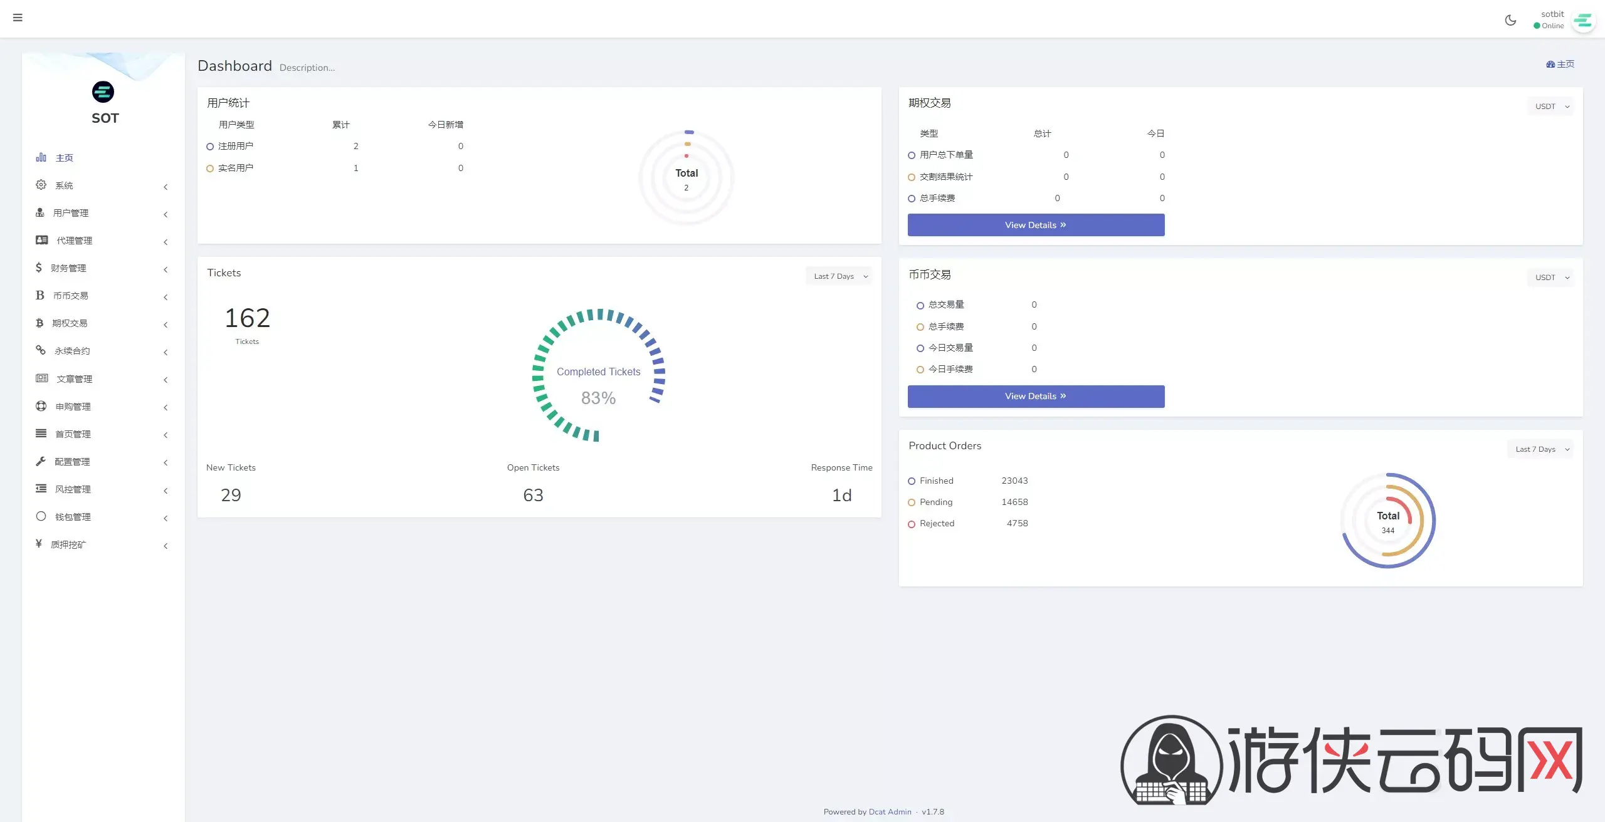Click the 申购管理 lifebuoy icon
Screen dimensions: 1605x822
pyautogui.click(x=41, y=406)
